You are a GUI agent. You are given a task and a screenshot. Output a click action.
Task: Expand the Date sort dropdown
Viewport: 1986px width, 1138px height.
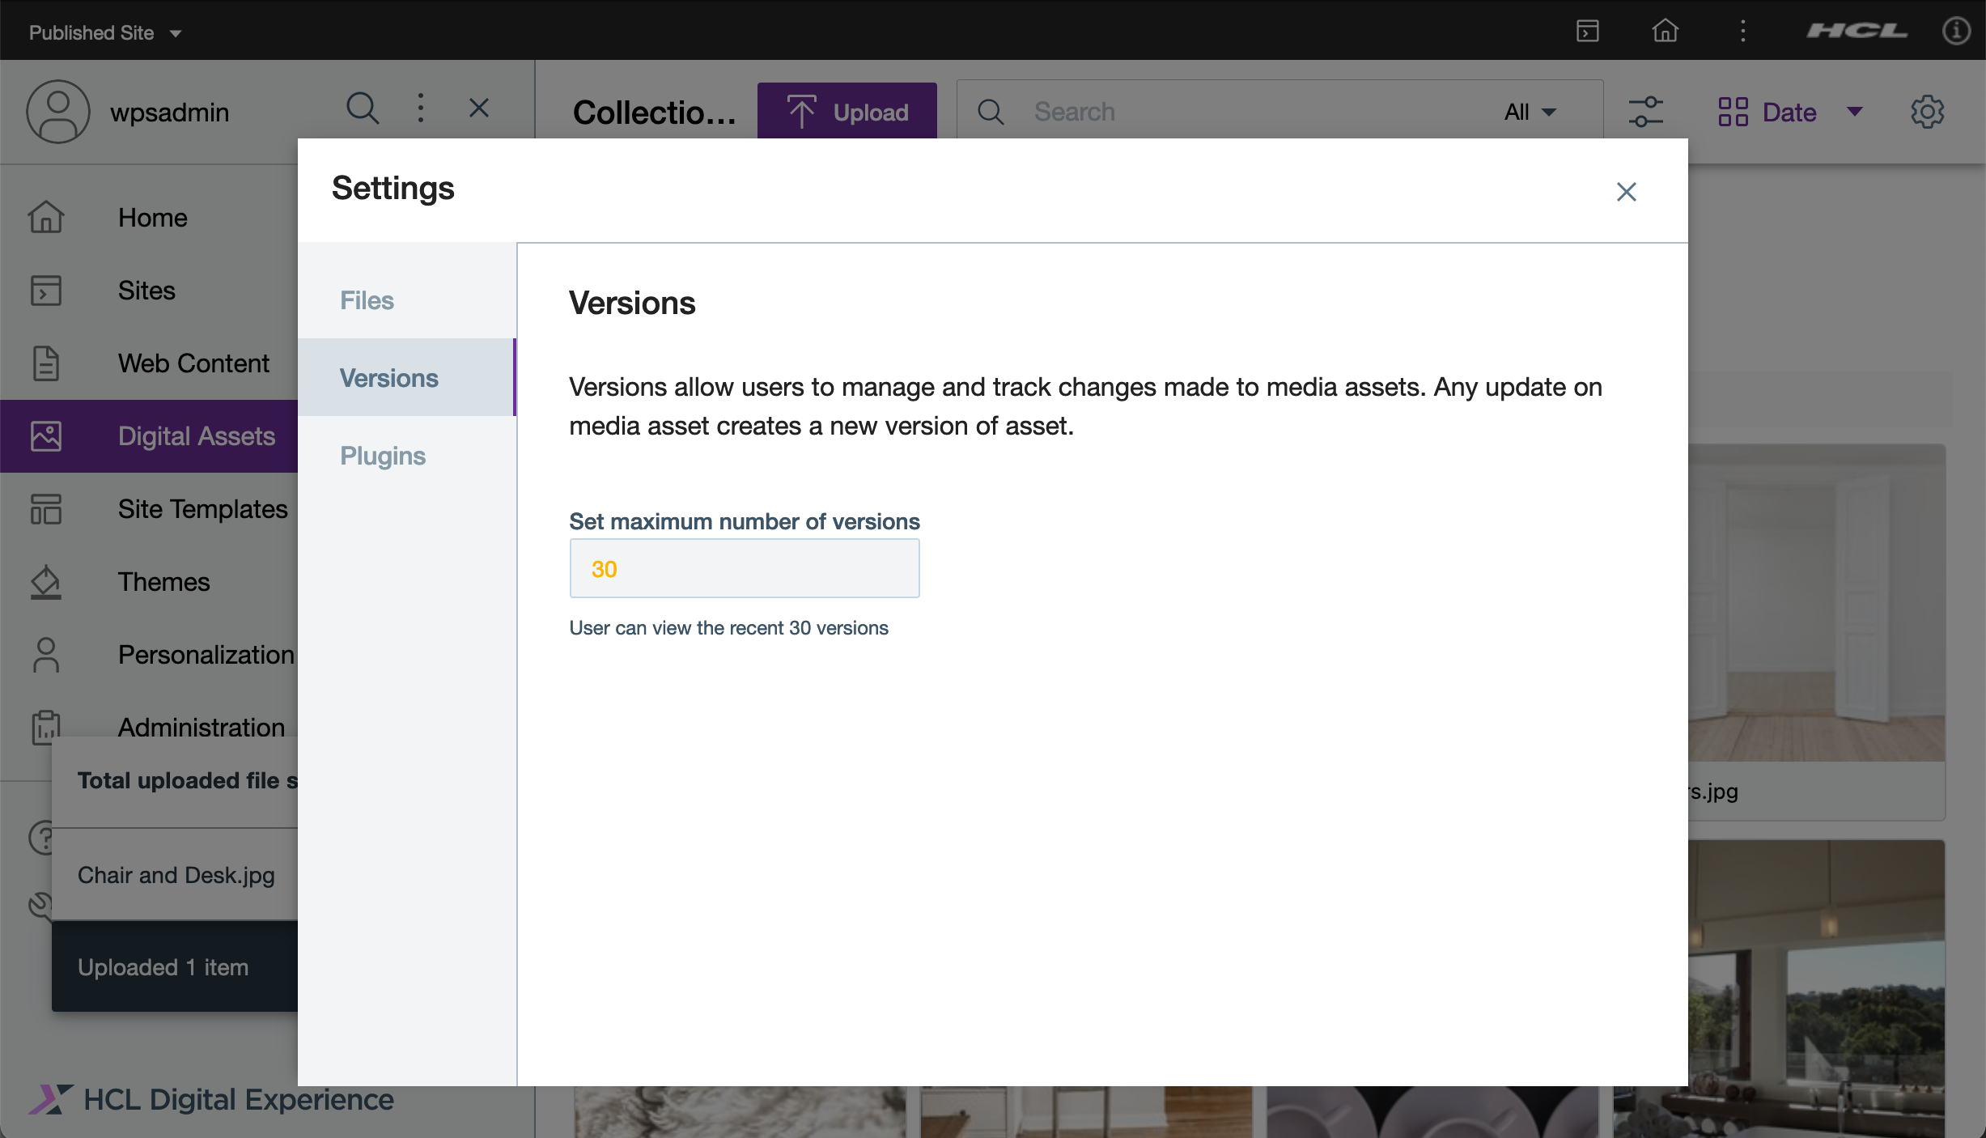tap(1859, 112)
